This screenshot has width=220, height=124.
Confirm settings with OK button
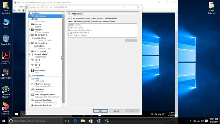click(x=101, y=111)
